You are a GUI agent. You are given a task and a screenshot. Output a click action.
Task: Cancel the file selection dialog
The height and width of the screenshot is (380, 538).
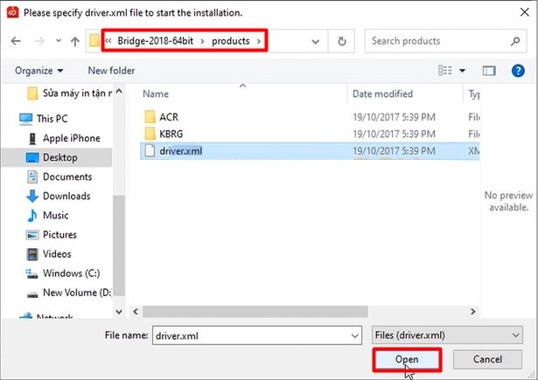point(486,359)
